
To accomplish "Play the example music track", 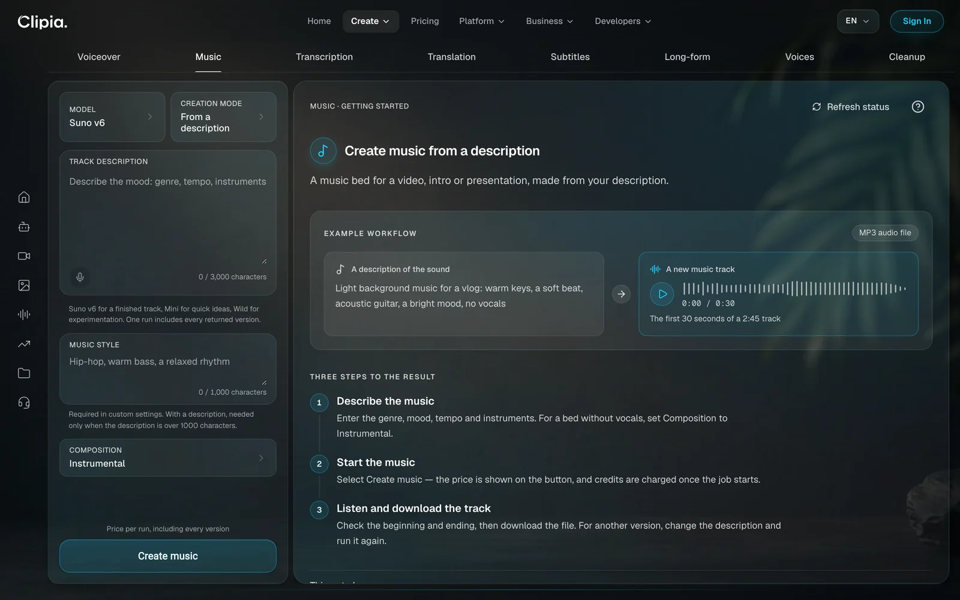I will point(662,294).
